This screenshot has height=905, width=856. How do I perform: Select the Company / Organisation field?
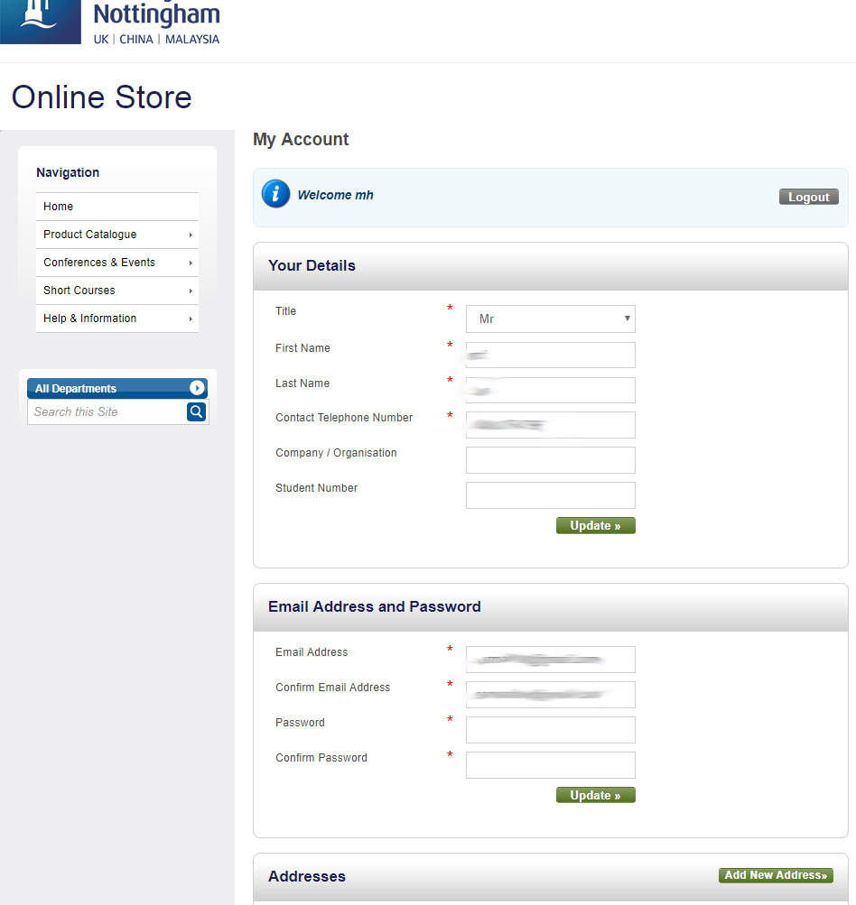[550, 460]
